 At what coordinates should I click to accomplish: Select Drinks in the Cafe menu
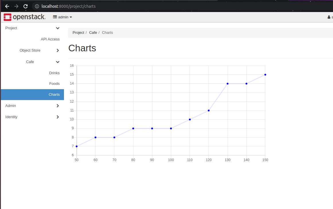click(54, 73)
